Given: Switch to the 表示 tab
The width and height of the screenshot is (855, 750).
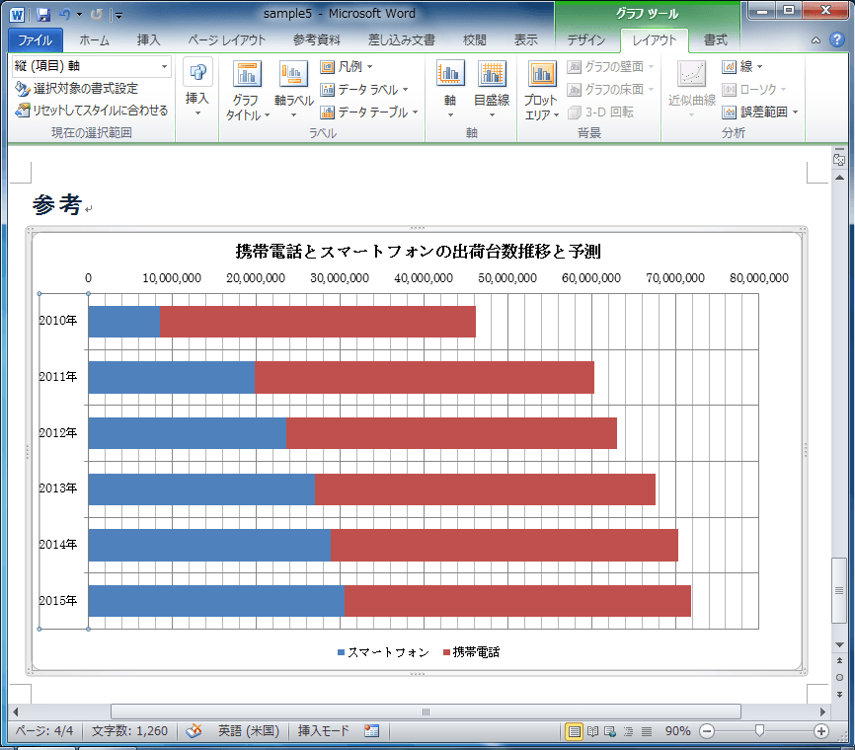Looking at the screenshot, I should (525, 39).
